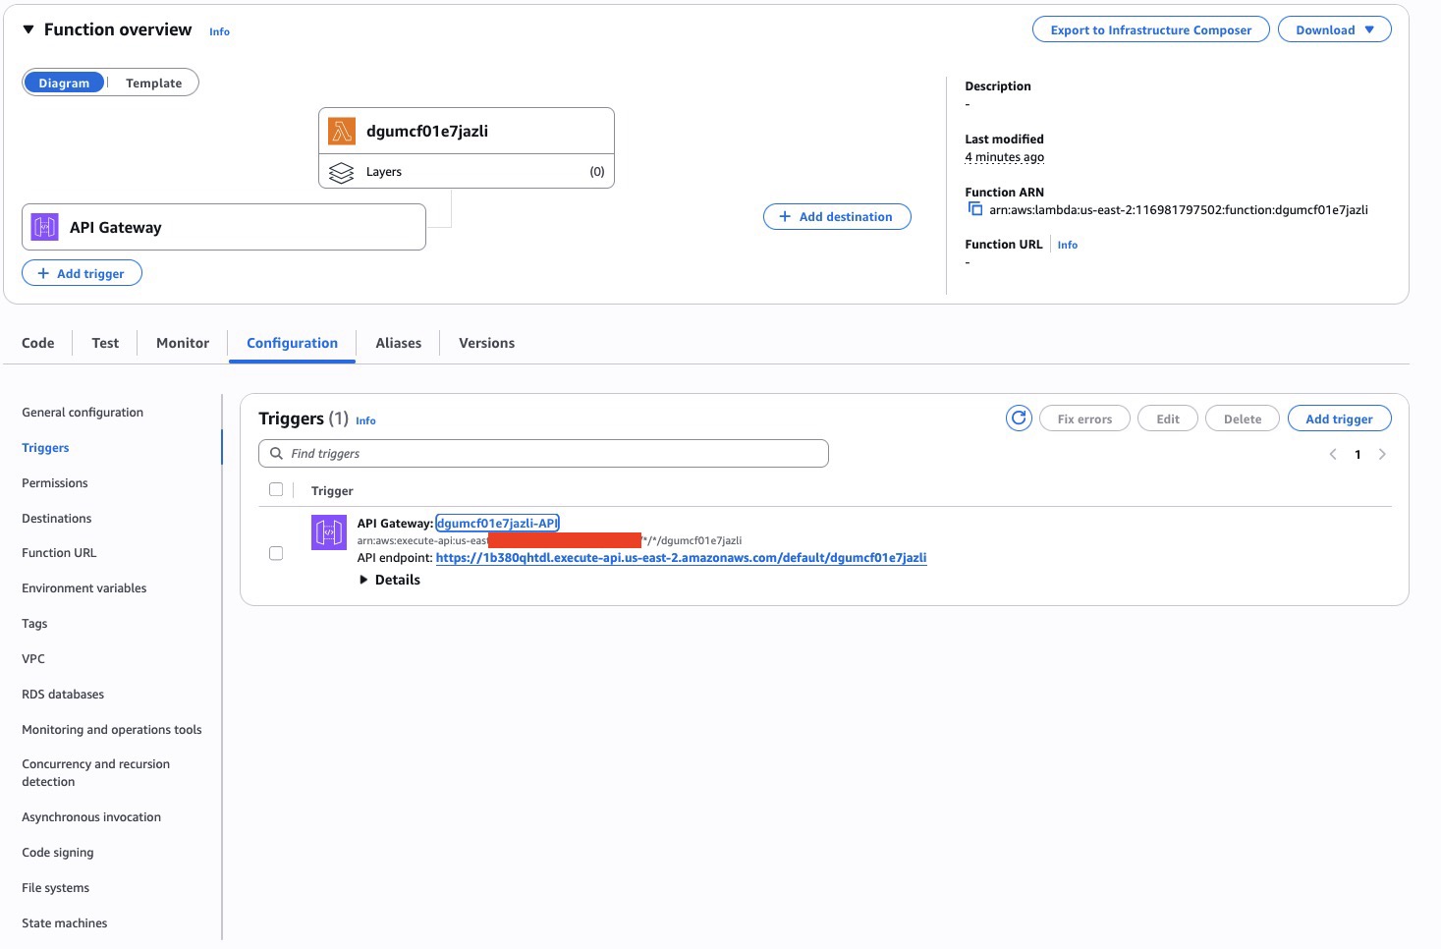Check the API Gateway trigger row checkbox

click(276, 553)
